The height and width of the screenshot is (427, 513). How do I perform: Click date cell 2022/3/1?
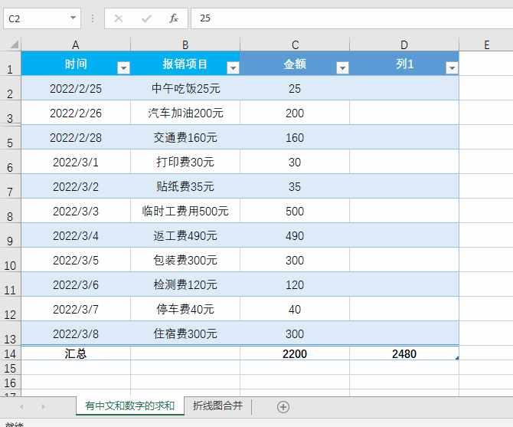pos(76,162)
